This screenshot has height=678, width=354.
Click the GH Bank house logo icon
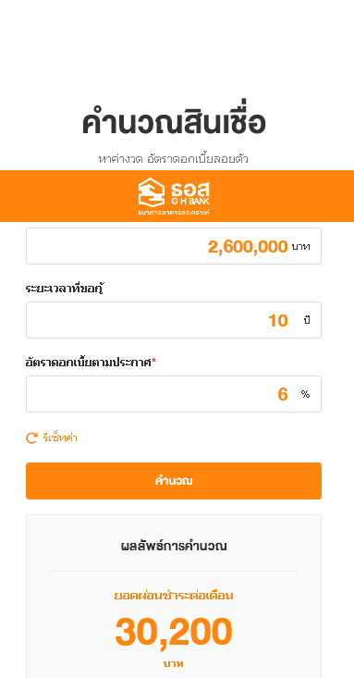click(152, 191)
